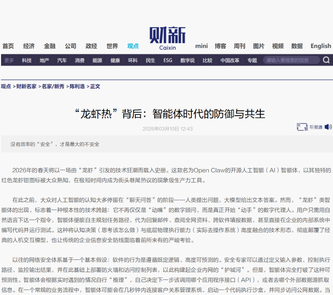Screen dimensions: 333x295
Task: Open 消费 in the subnav bar
Action: click(80, 61)
